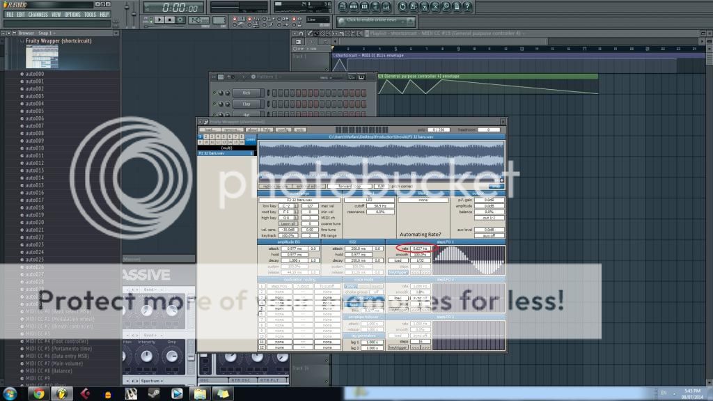The height and width of the screenshot is (401, 713).
Task: Click the 'Click to enable online news' panel
Action: point(375,21)
